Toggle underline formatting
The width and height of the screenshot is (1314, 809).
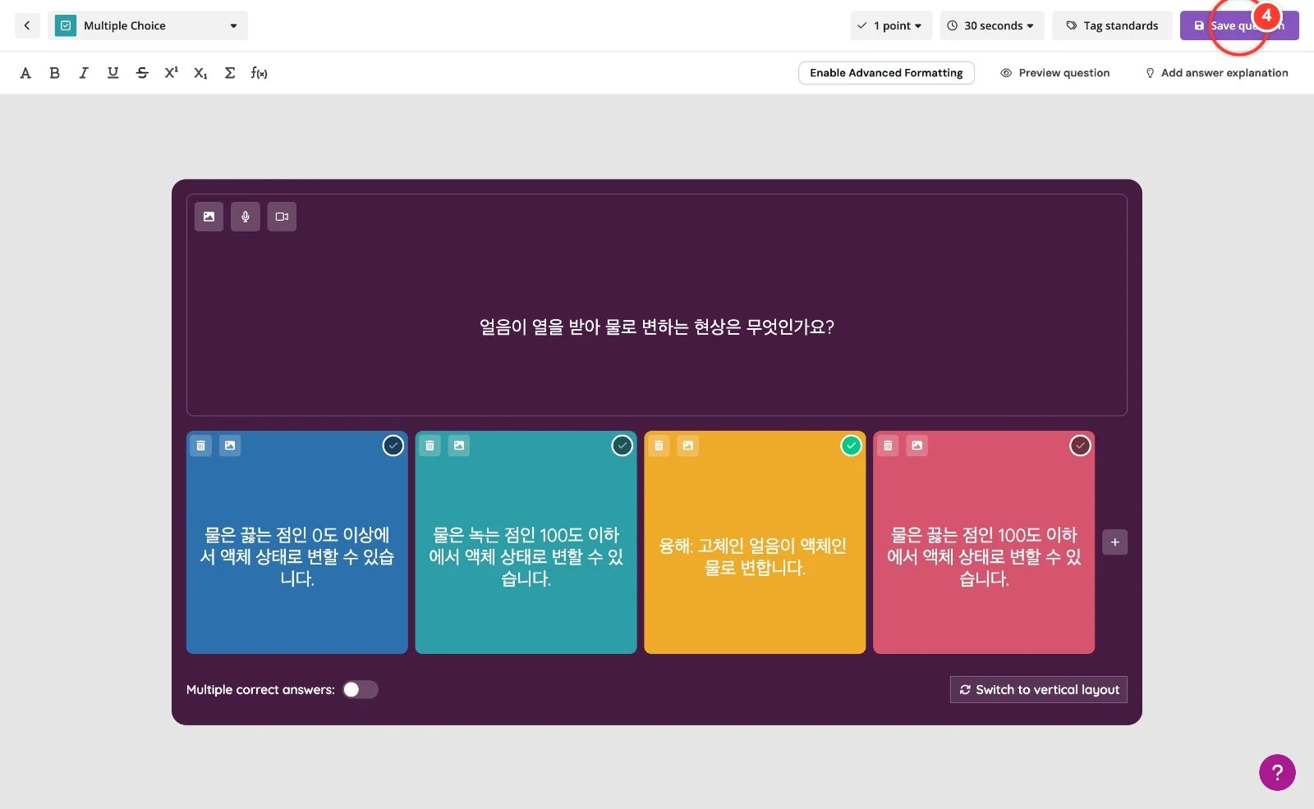(x=113, y=73)
